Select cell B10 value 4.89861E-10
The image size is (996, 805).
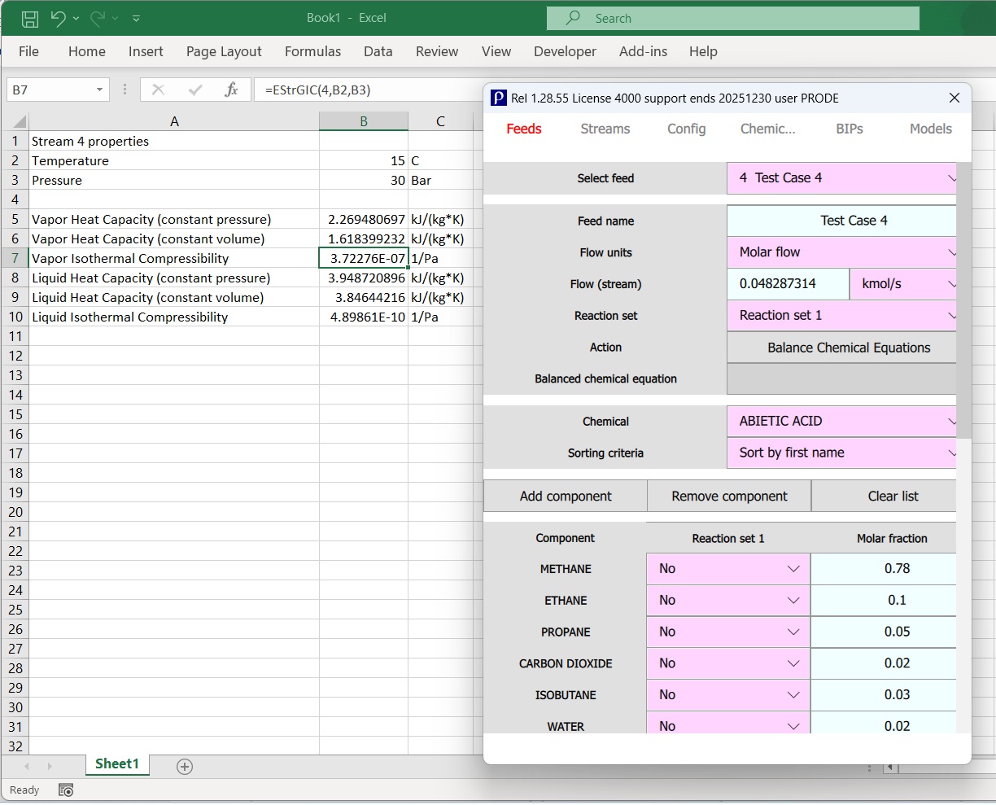coord(364,317)
